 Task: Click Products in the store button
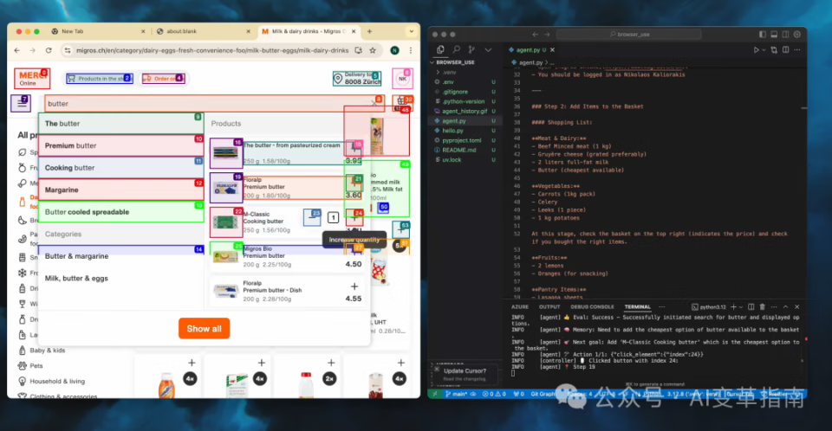pyautogui.click(x=99, y=79)
